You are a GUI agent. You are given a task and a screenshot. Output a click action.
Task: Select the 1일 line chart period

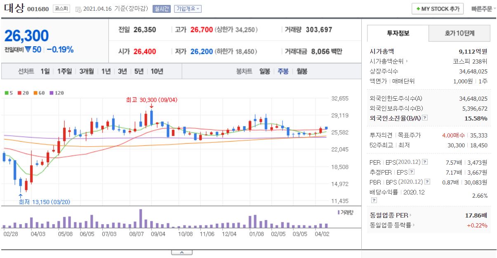coord(45,71)
